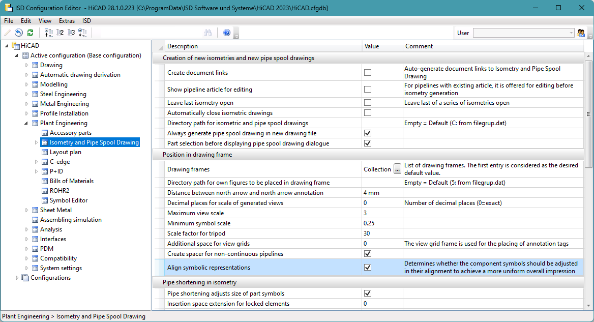Click the ISD Configuration Editor title bar icon
The width and height of the screenshot is (594, 322).
click(8, 8)
